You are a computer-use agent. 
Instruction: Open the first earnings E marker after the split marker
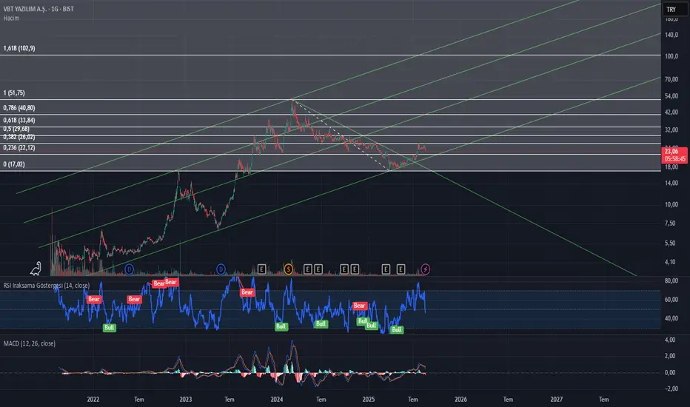pyautogui.click(x=307, y=269)
